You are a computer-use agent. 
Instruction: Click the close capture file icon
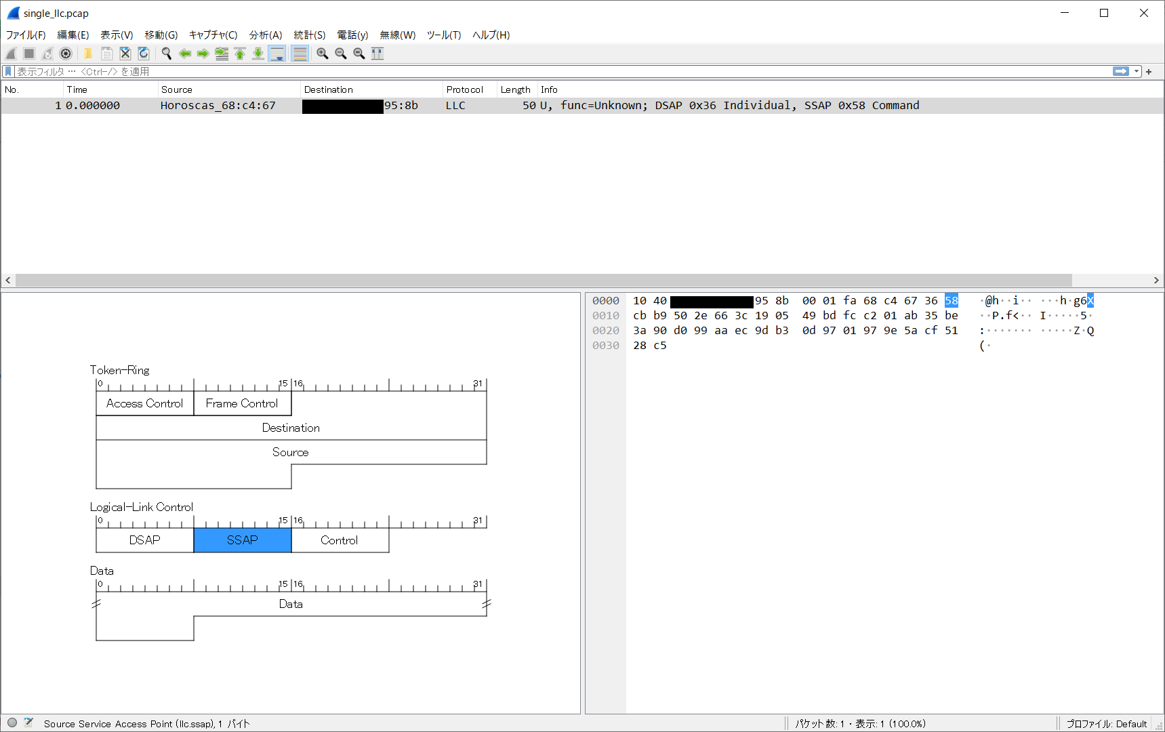pyautogui.click(x=125, y=54)
